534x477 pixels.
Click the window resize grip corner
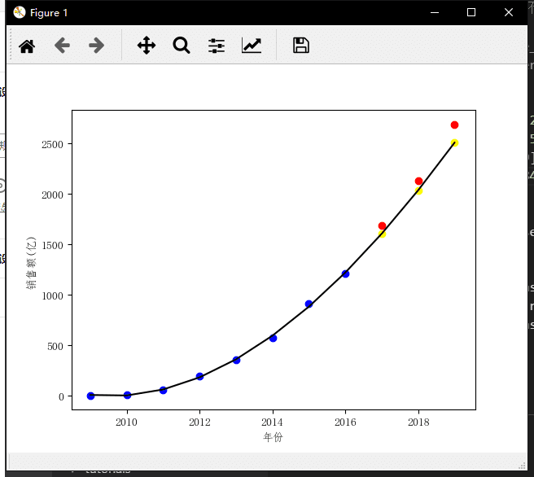click(522, 466)
